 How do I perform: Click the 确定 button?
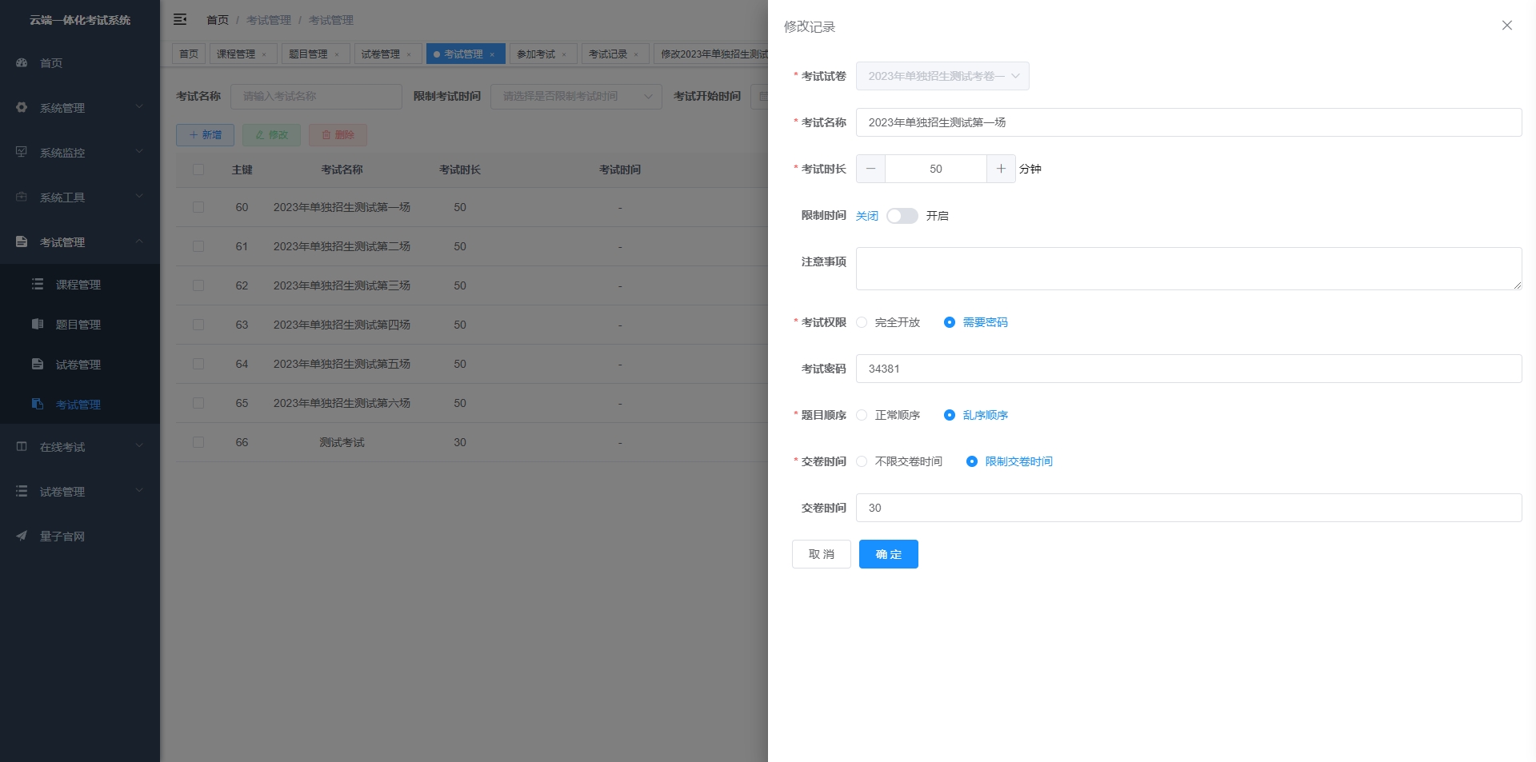pos(889,554)
